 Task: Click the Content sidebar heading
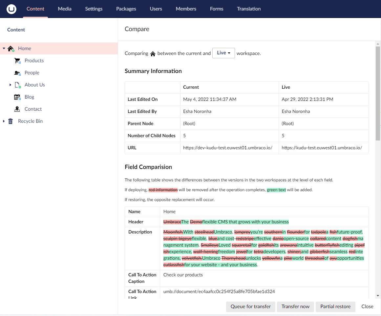16,30
